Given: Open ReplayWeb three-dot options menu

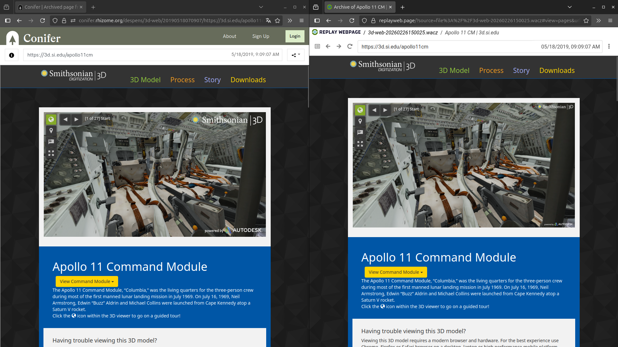Looking at the screenshot, I should [x=609, y=46].
